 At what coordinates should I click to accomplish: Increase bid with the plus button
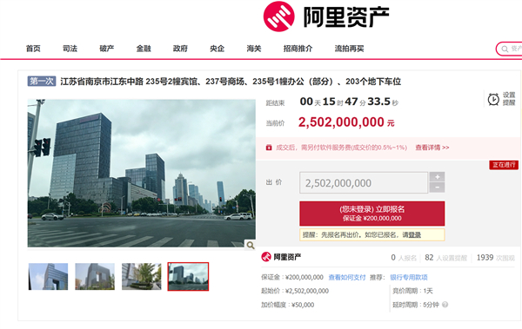tap(437, 177)
